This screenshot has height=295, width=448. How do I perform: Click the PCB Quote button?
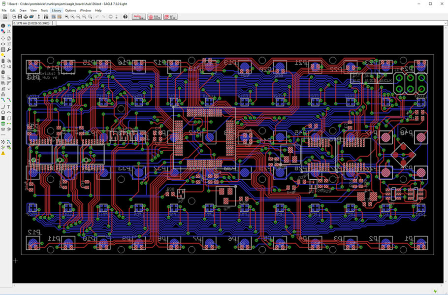tap(155, 17)
